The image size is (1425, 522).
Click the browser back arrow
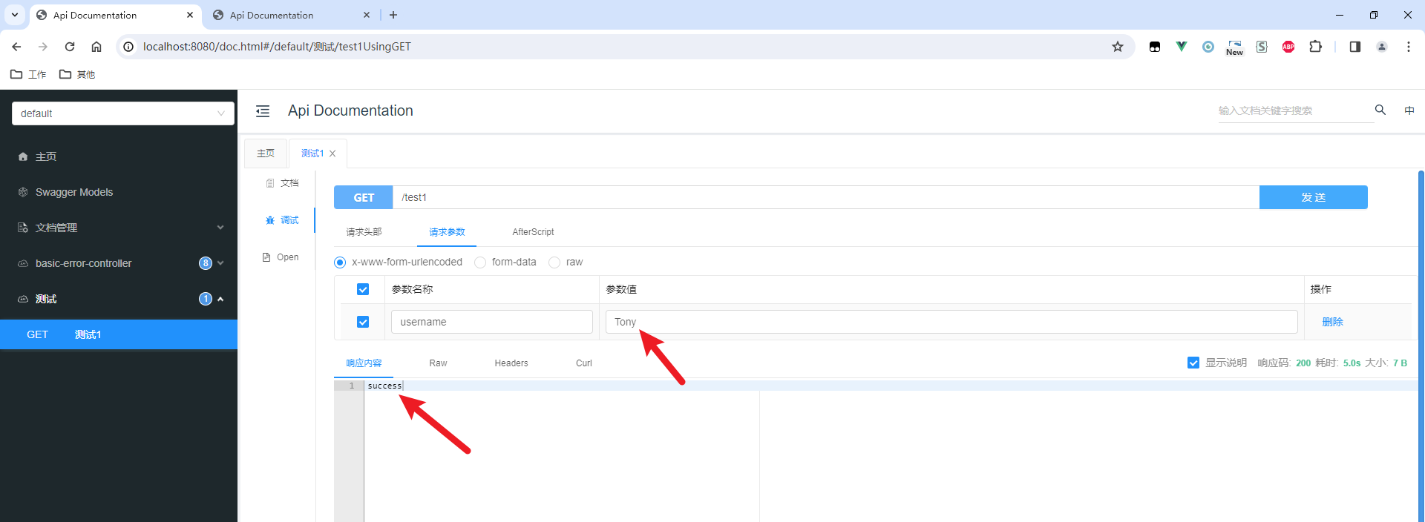click(16, 47)
